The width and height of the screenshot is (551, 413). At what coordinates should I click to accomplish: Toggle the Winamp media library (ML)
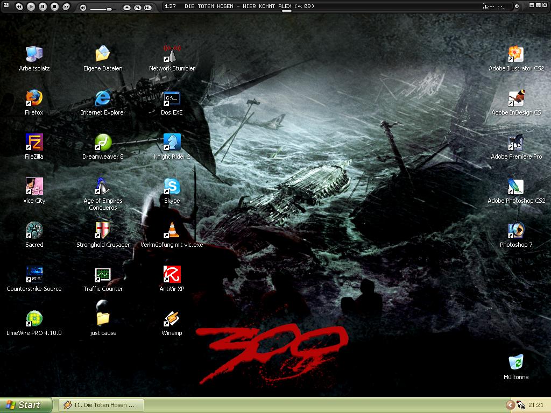147,8
